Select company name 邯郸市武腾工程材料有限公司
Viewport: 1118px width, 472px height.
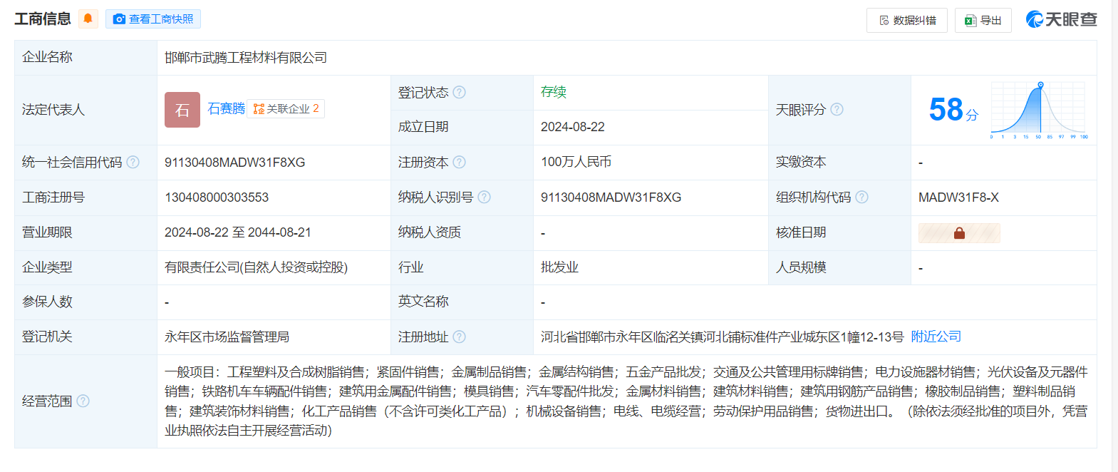(246, 58)
